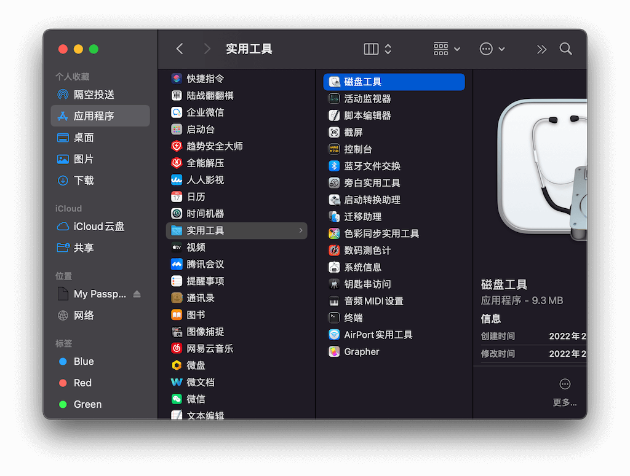Click the back navigation arrow
The image size is (630, 476).
(180, 49)
